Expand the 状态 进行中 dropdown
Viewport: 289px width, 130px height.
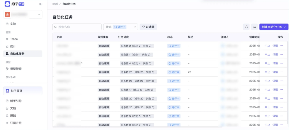(x=120, y=27)
